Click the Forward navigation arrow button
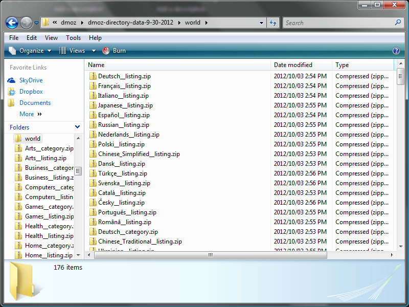The height and width of the screenshot is (307, 409). point(26,23)
